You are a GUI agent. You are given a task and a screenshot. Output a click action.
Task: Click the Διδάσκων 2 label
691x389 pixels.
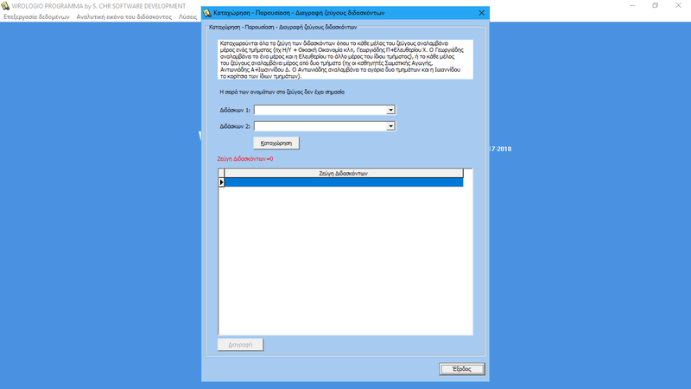[x=235, y=126]
